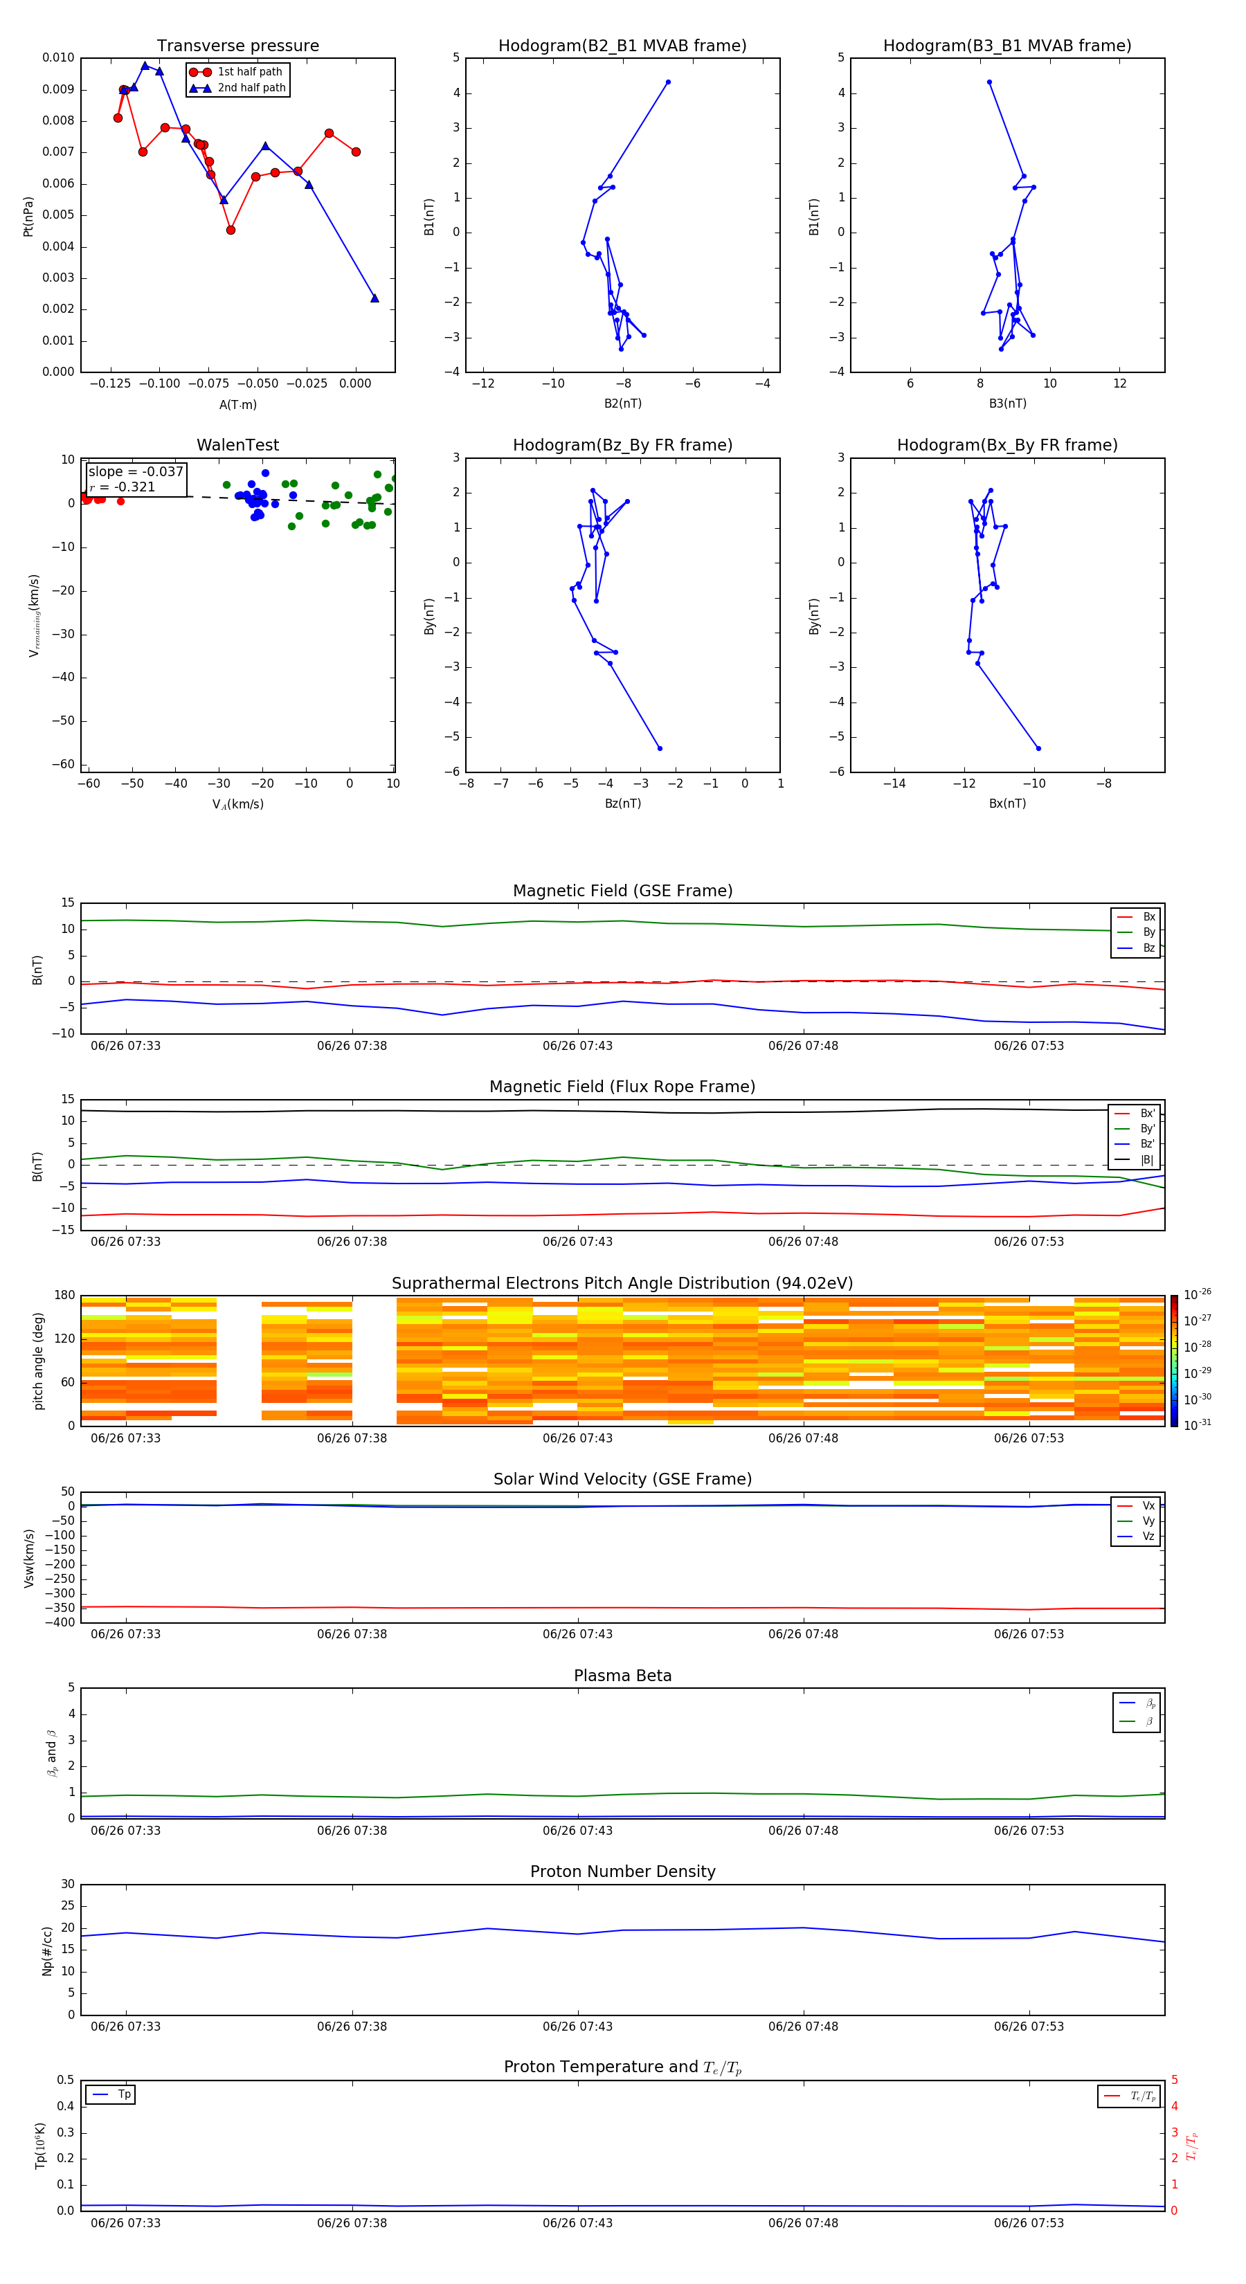The height and width of the screenshot is (2284, 1246).
Task: Select the "Tp(10^6K)" y-axis label
Action: (x=40, y=2146)
